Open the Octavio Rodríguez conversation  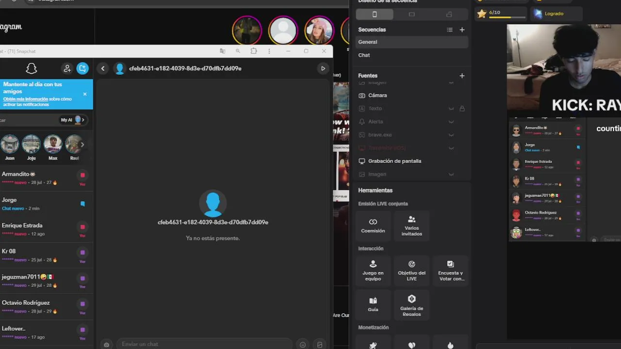pos(46,306)
